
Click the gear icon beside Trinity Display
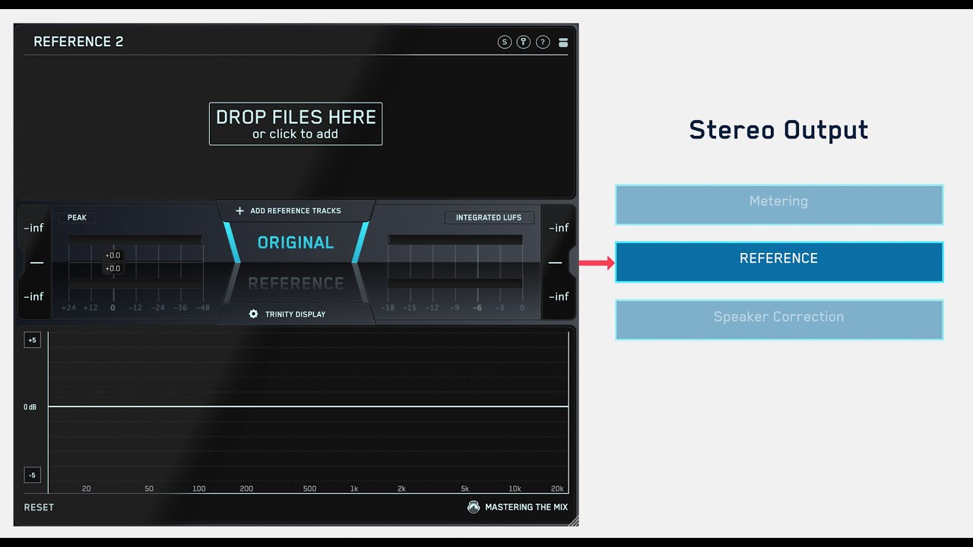[254, 314]
